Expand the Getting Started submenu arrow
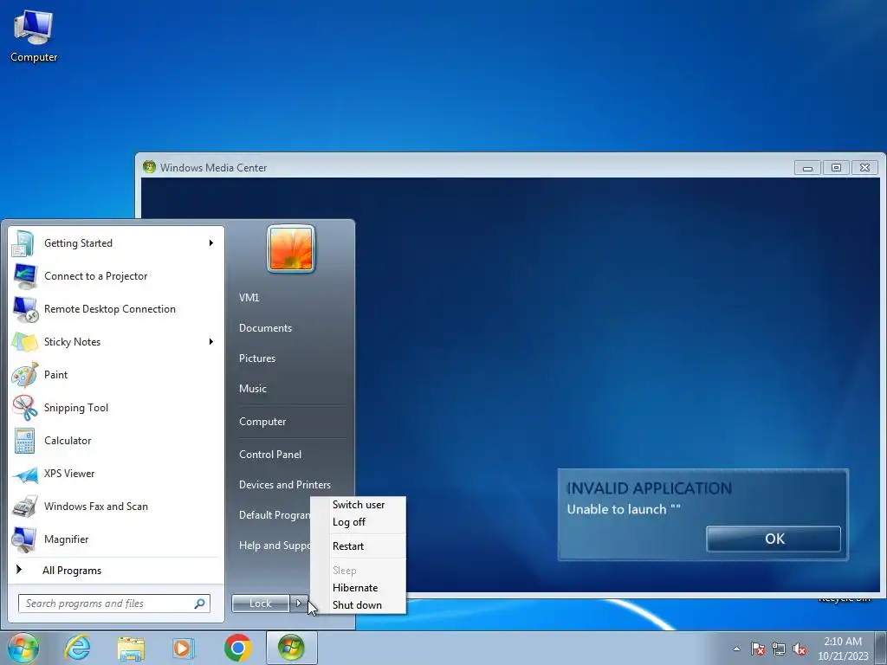This screenshot has width=887, height=665. (x=211, y=243)
